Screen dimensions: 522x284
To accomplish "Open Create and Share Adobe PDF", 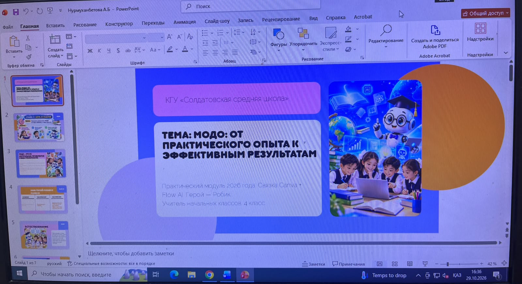I will pyautogui.click(x=435, y=37).
